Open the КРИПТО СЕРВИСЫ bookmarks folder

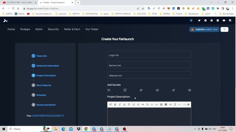[121, 14]
